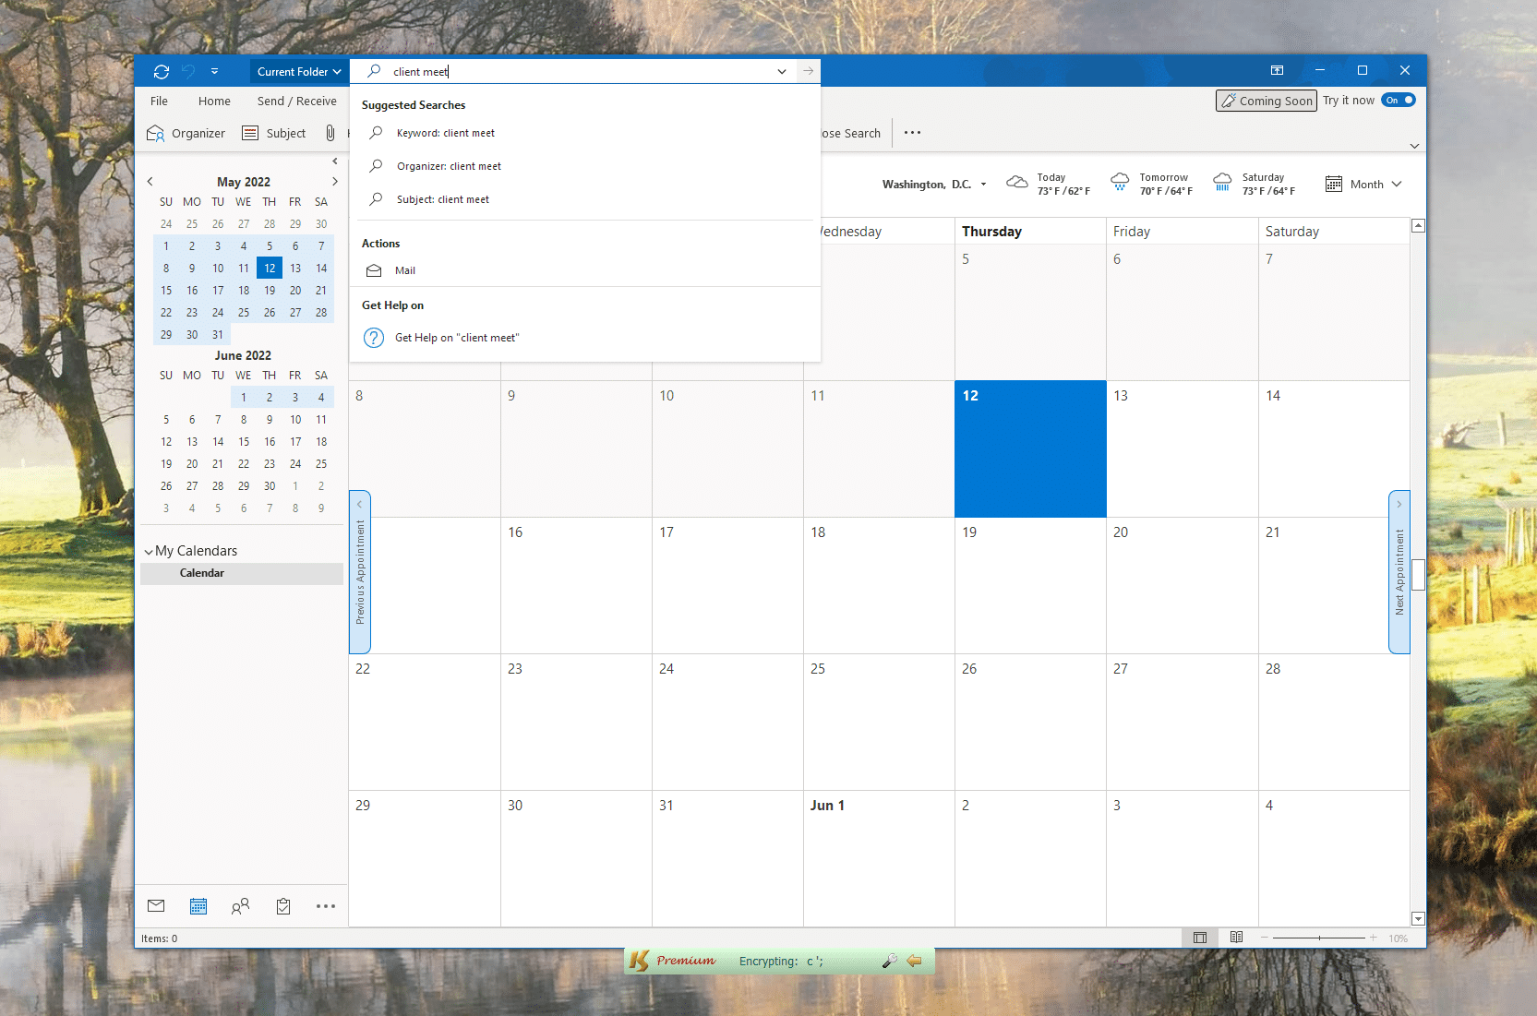Image resolution: width=1537 pixels, height=1016 pixels.
Task: Go to next month in mini calendar
Action: [334, 182]
